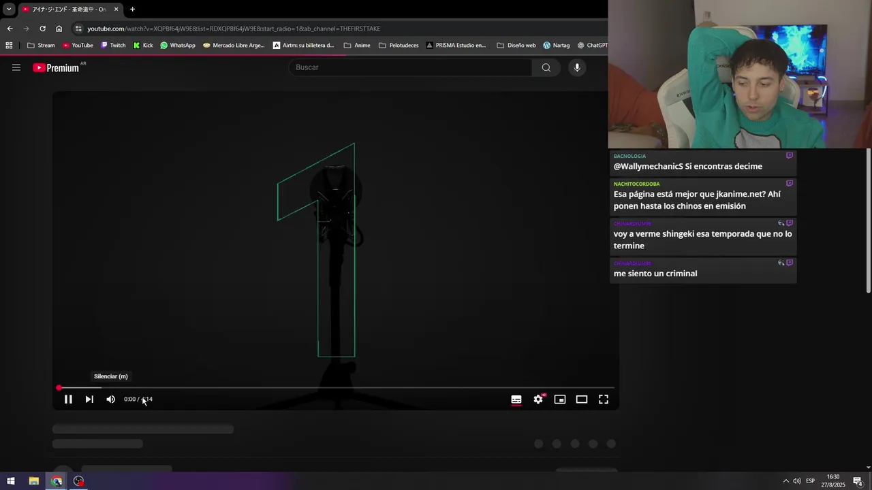Go forward with the browser forward arrow
This screenshot has width=872, height=490.
pos(26,29)
